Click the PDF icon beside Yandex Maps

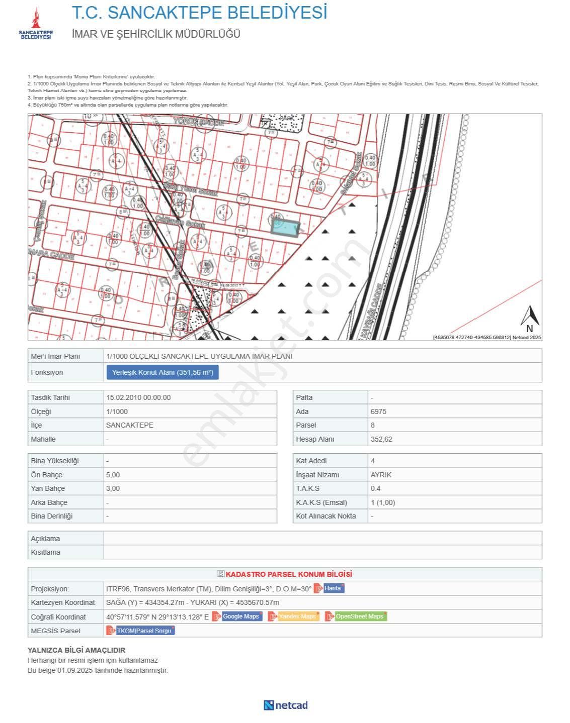272,616
